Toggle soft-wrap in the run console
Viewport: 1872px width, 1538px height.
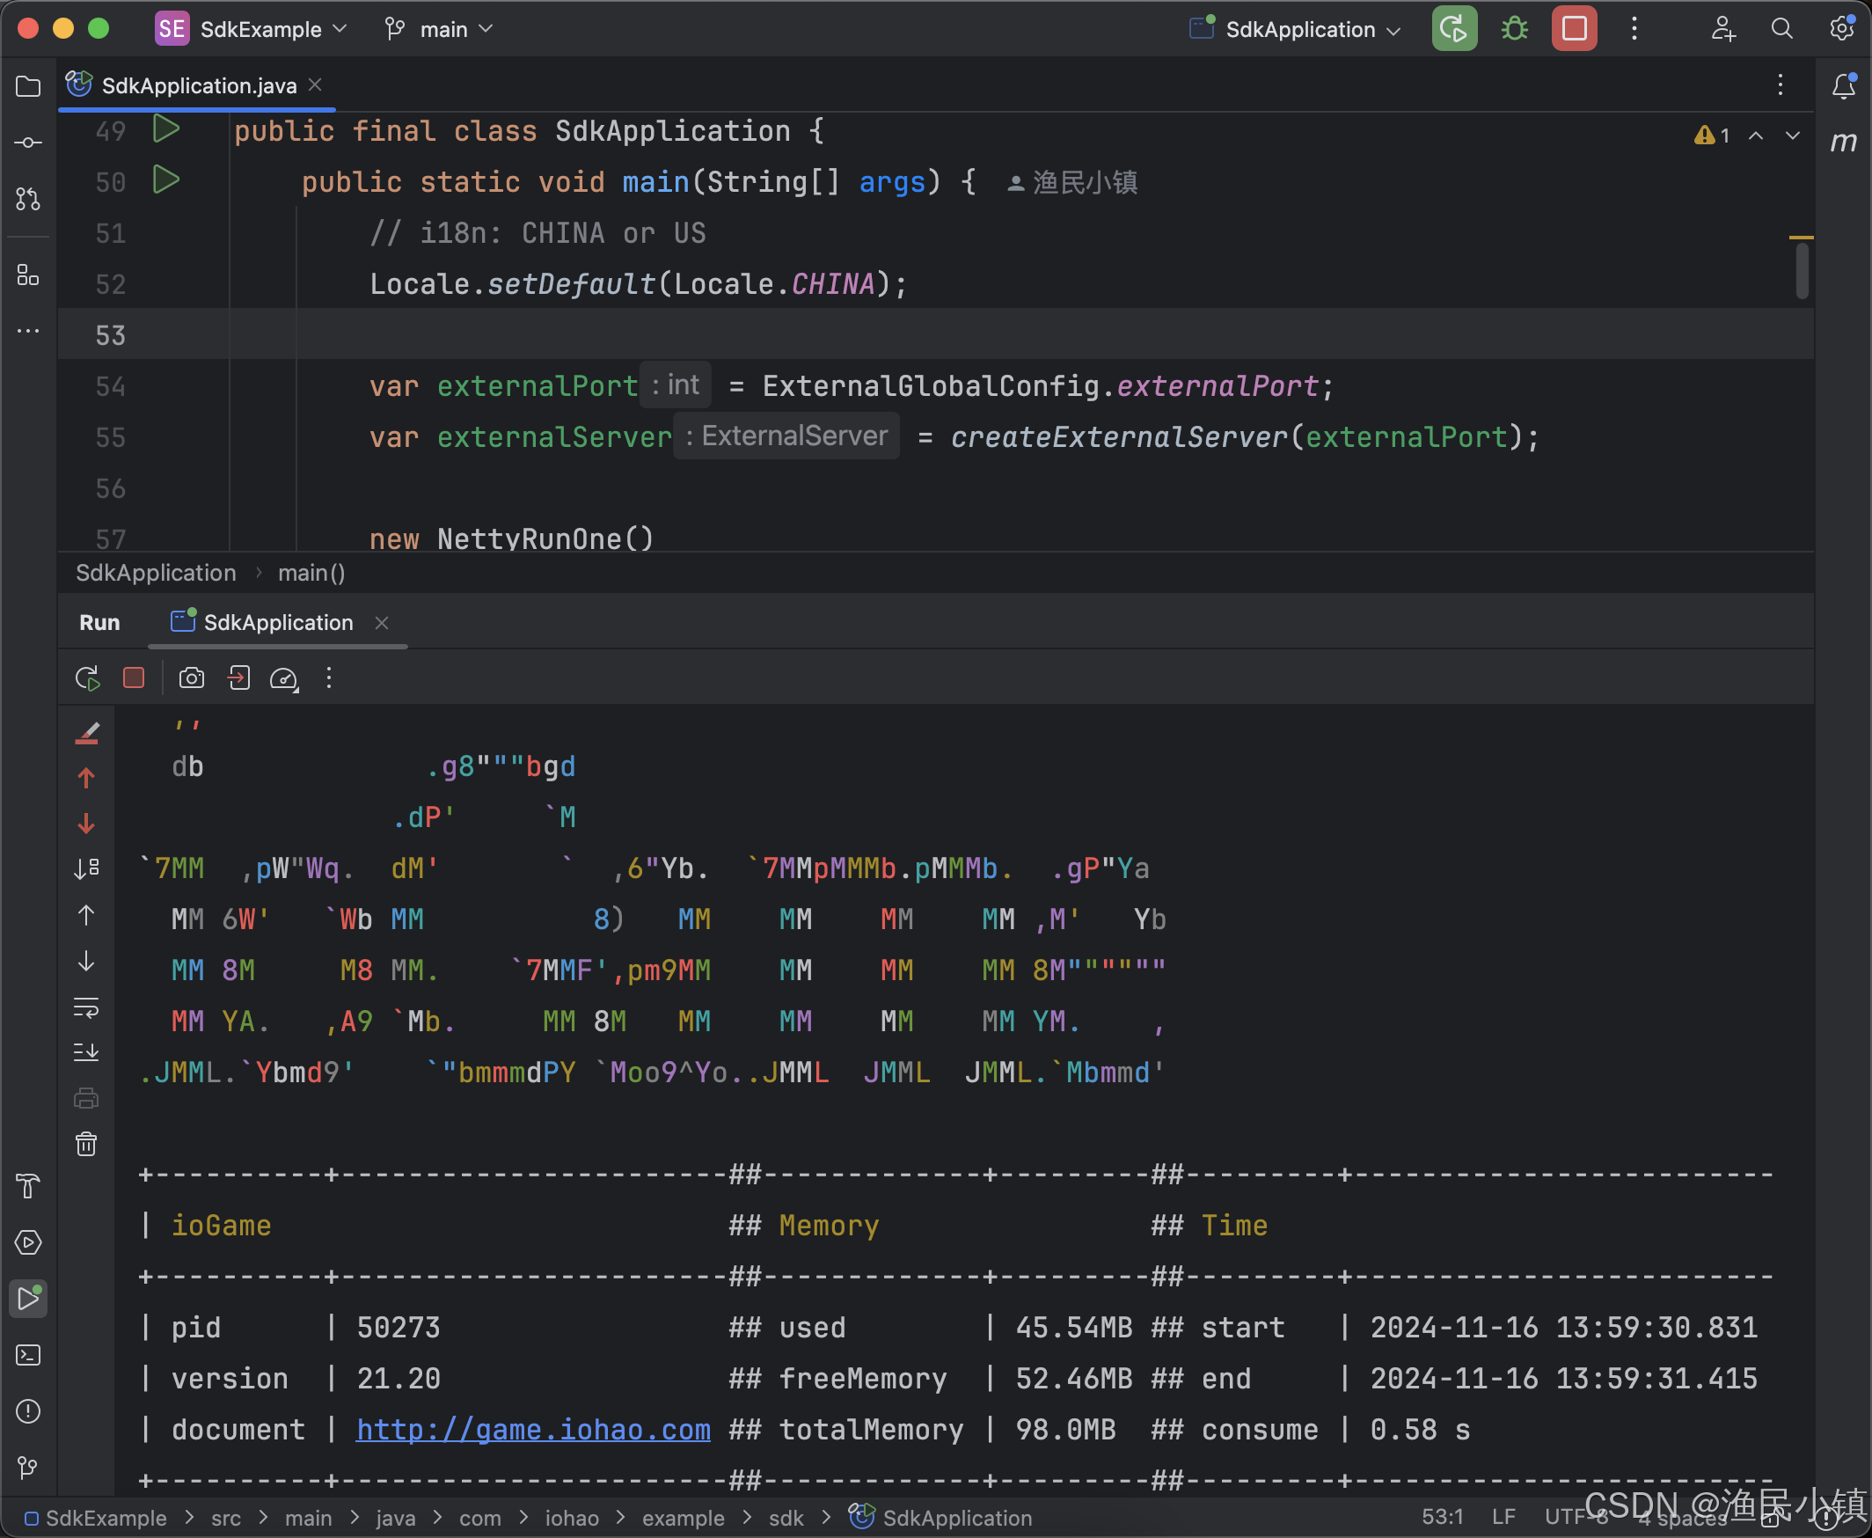coord(86,1007)
